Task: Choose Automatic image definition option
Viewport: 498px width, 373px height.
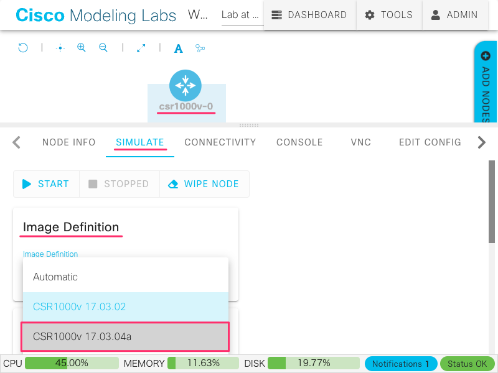Action: point(126,277)
